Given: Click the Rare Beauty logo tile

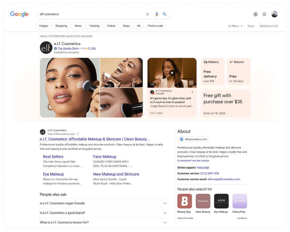Looking at the screenshot, I should (x=203, y=201).
